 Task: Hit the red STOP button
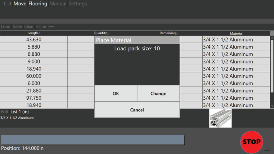pyautogui.click(x=252, y=142)
